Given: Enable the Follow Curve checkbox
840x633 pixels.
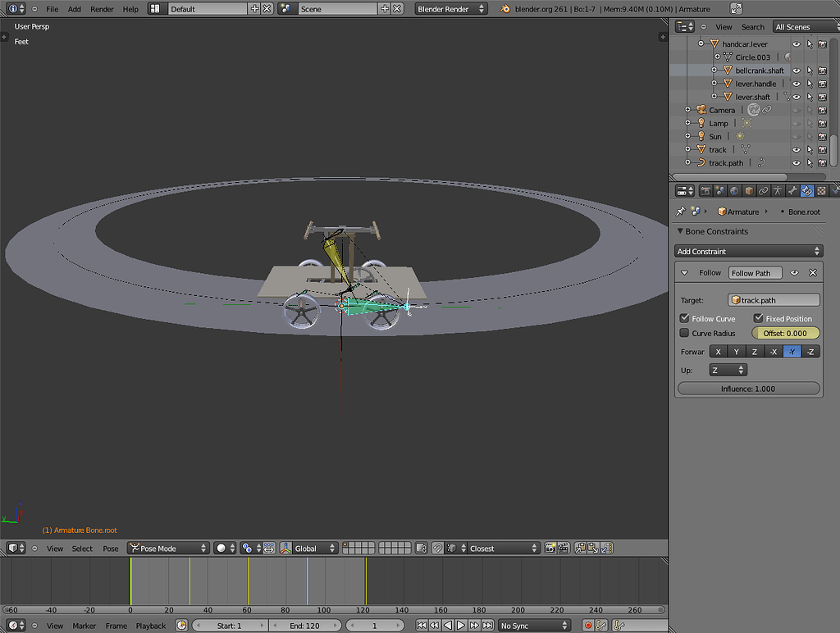Looking at the screenshot, I should 684,318.
